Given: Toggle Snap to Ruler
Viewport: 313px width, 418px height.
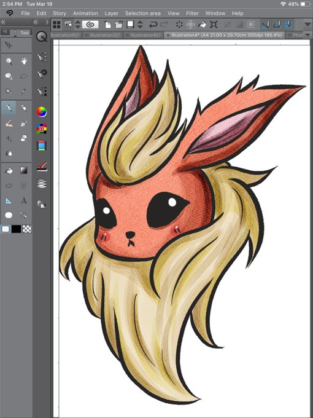Looking at the screenshot, I should (265, 25).
